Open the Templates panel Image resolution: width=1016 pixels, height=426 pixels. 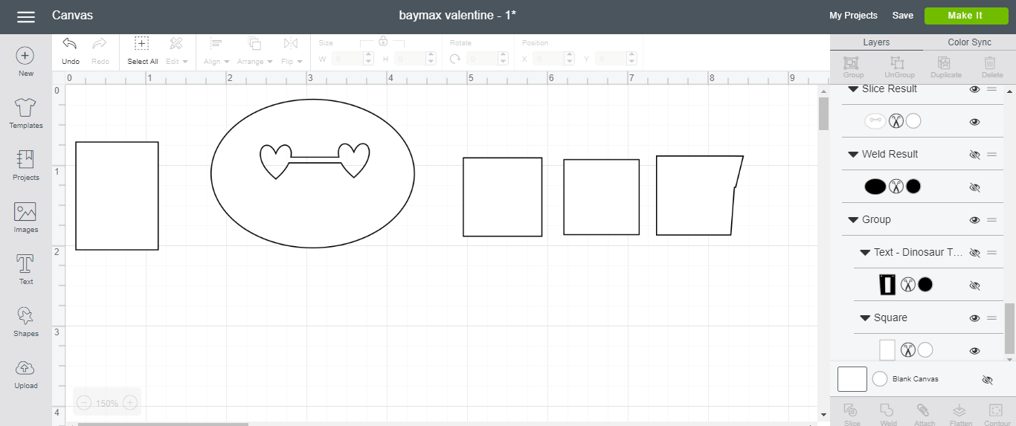point(25,114)
